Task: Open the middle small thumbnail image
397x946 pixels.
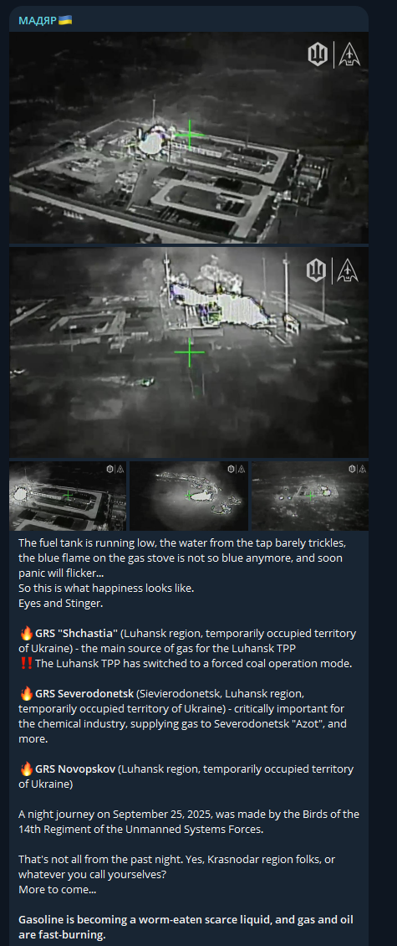Action: pyautogui.click(x=189, y=496)
